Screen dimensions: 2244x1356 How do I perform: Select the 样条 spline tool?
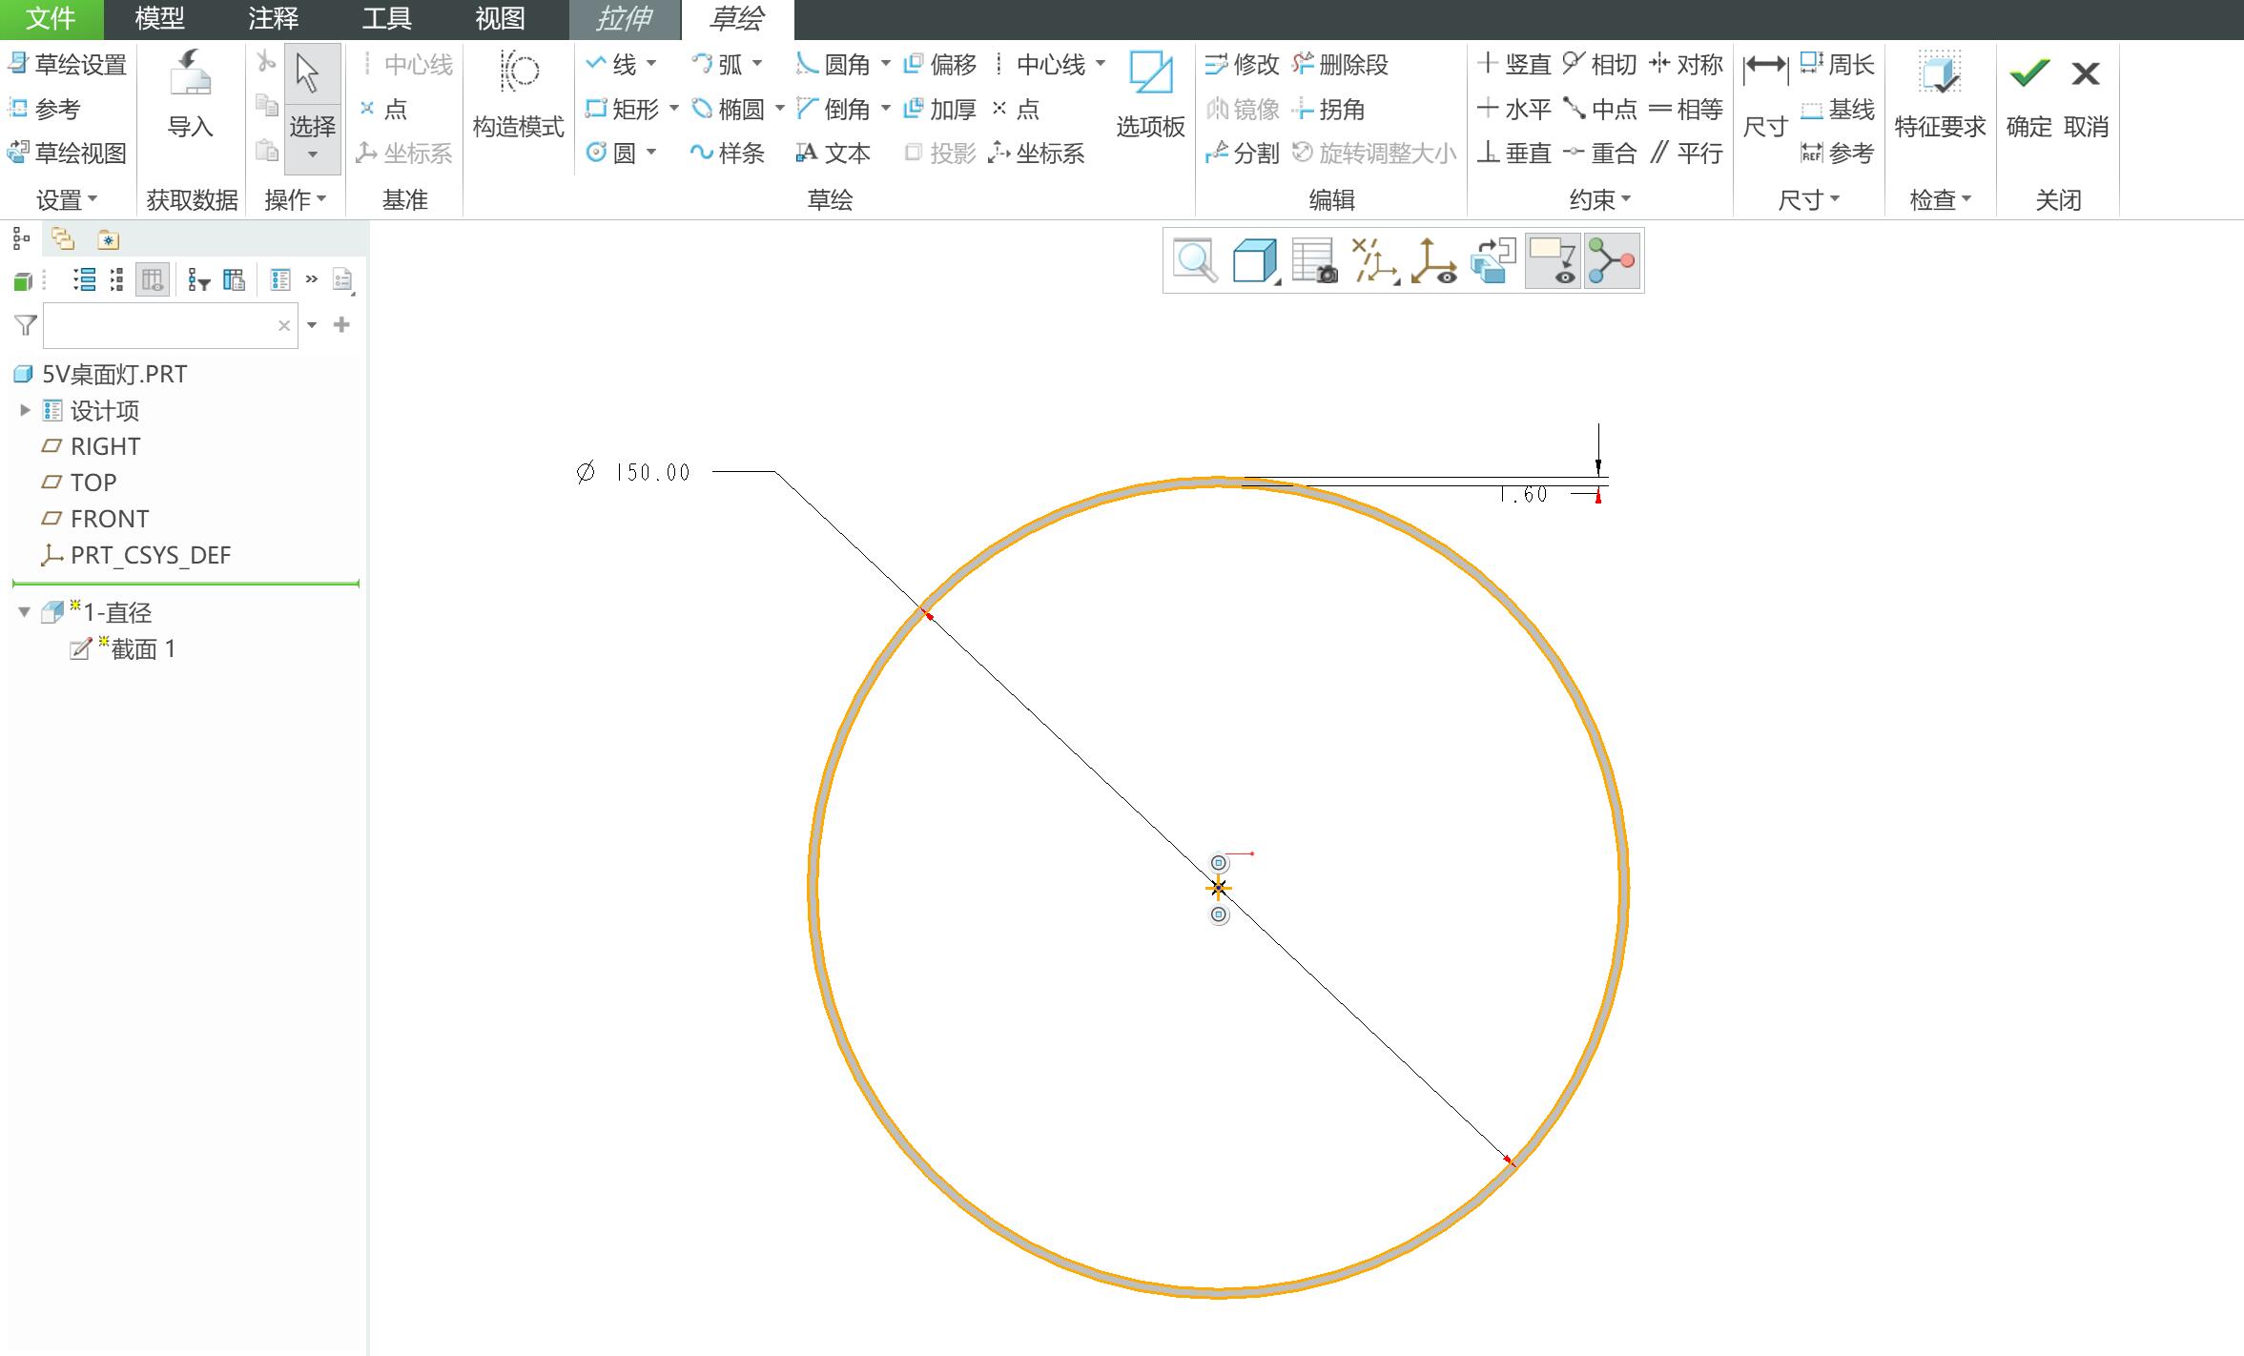[x=728, y=153]
